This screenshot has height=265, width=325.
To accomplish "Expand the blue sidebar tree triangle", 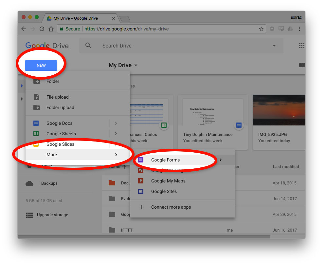I will 22,86.
